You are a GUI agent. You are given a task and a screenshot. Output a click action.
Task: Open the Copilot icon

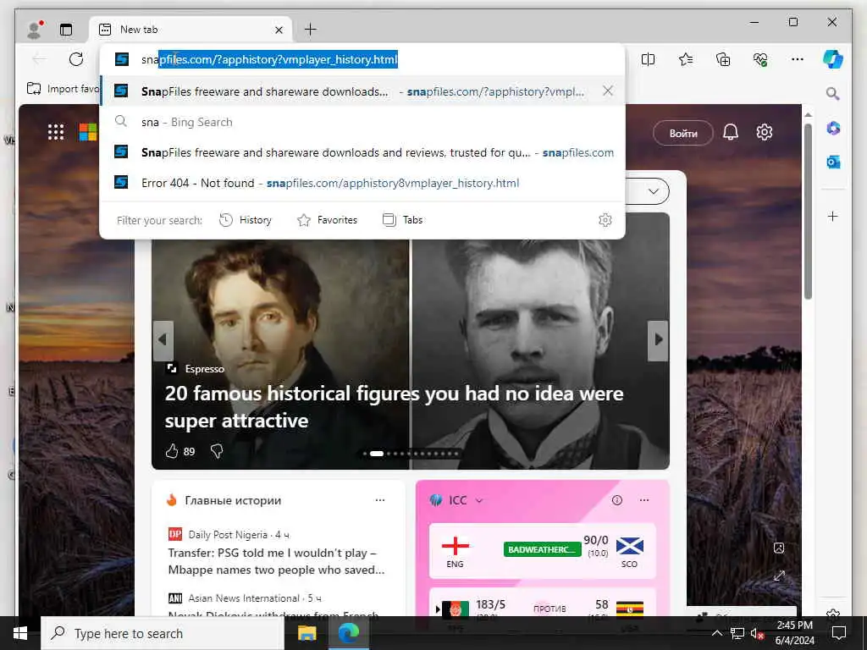coord(833,59)
